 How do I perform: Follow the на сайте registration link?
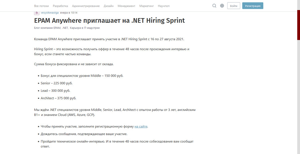[141, 127]
